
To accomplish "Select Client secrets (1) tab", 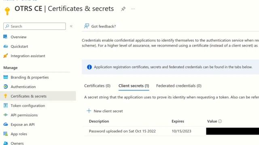I will click(x=134, y=86).
